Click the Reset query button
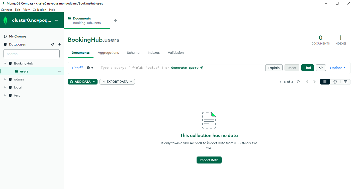This screenshot has height=189, width=354. 292,68
